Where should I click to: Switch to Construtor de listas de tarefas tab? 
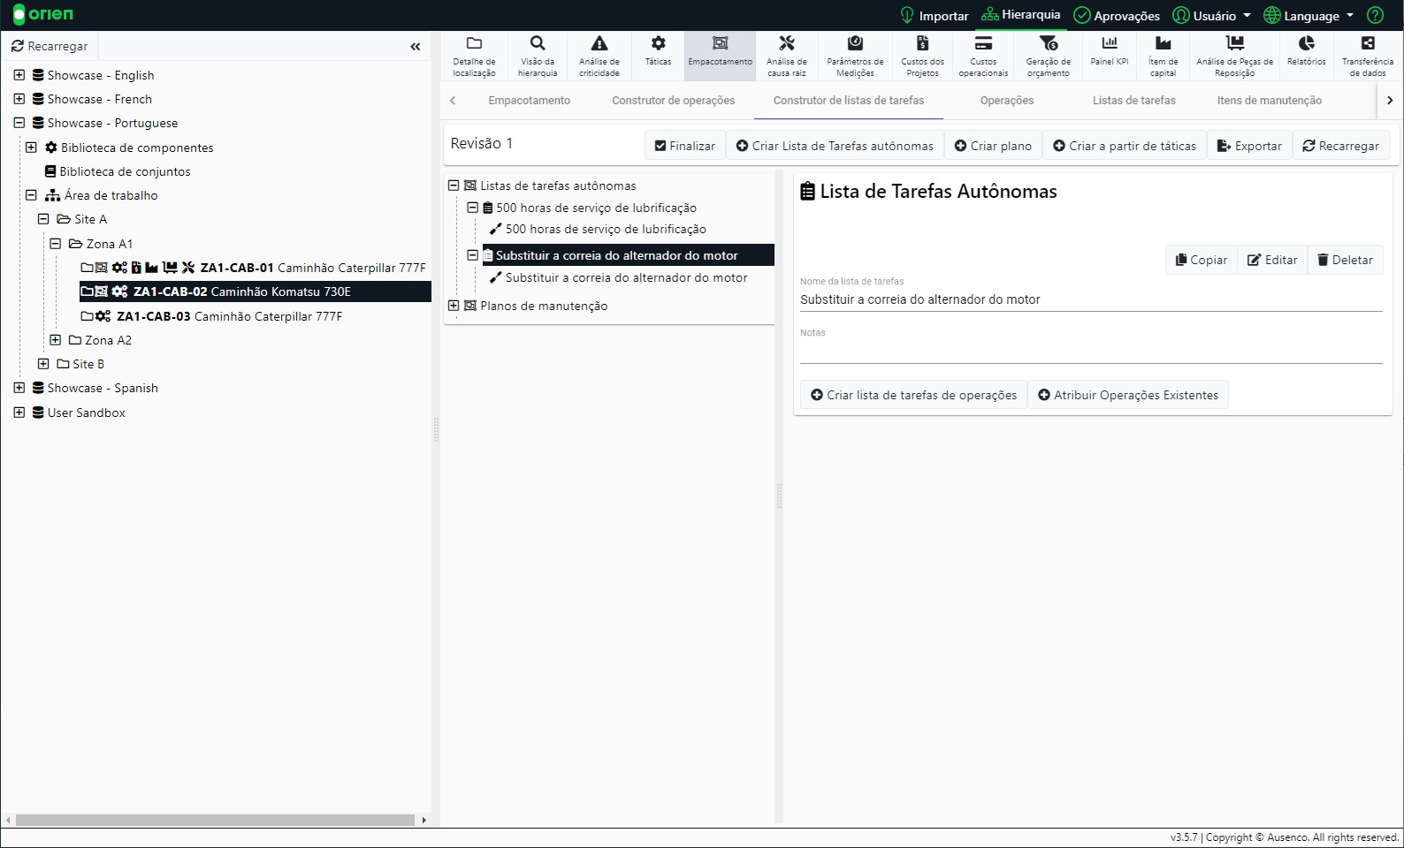(849, 101)
